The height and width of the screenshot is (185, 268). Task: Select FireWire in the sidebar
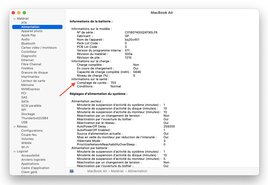click(27, 68)
